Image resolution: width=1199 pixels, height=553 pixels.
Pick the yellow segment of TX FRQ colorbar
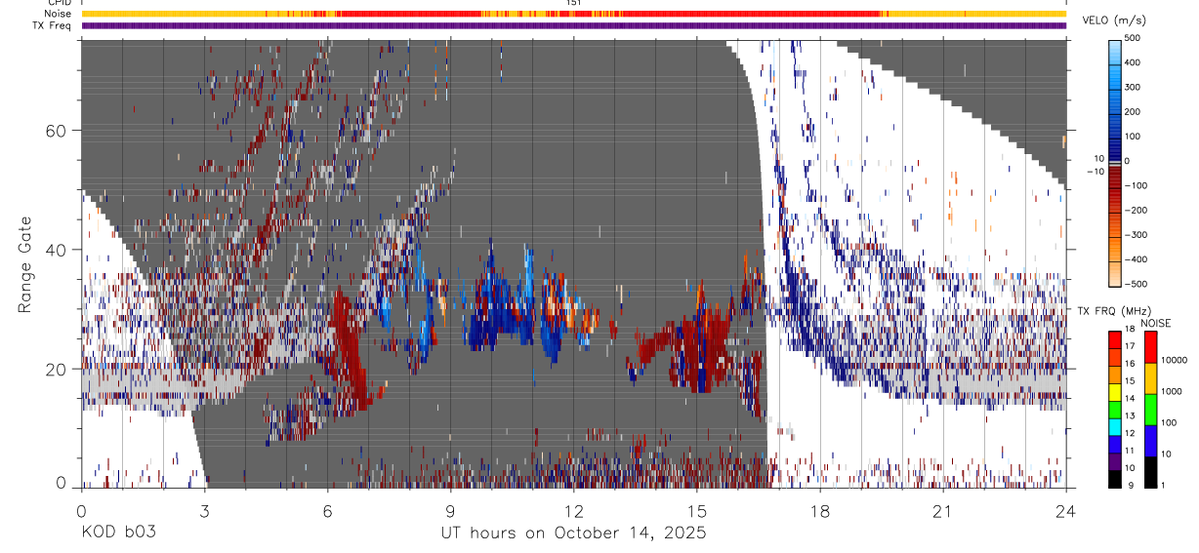(1115, 391)
